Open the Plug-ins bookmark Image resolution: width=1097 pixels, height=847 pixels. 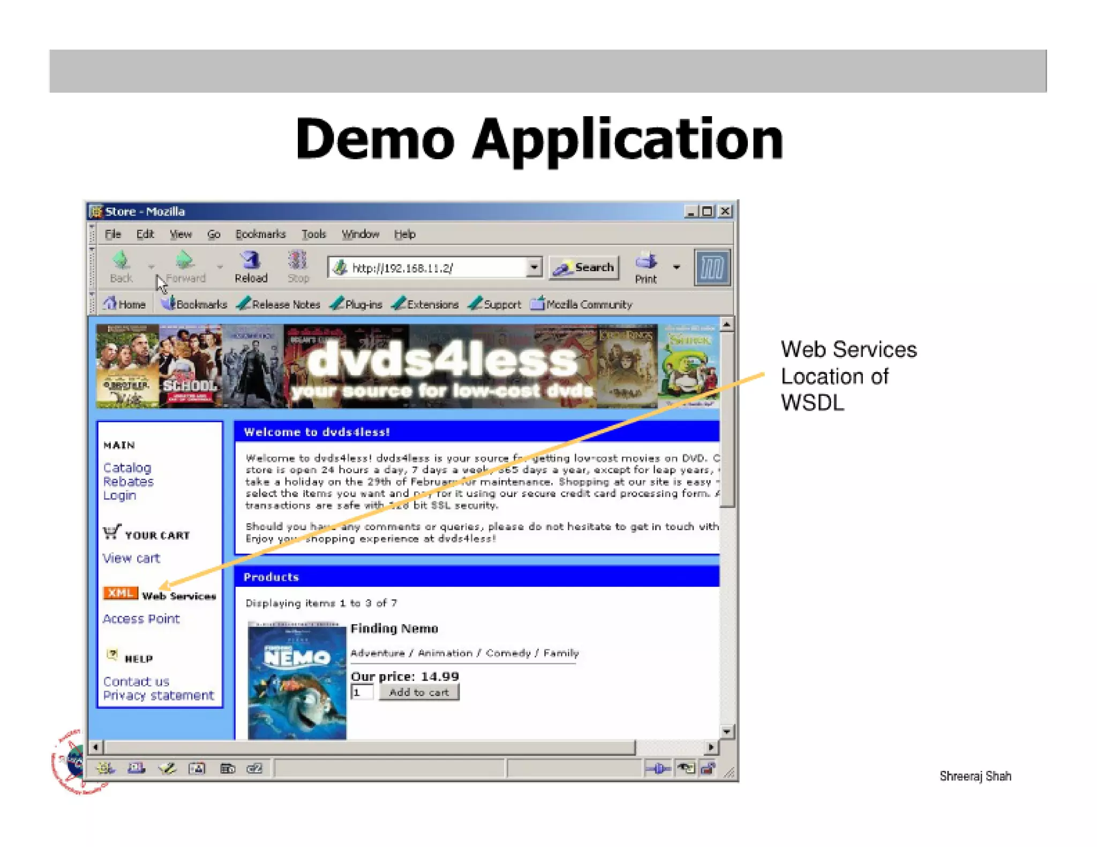point(356,304)
